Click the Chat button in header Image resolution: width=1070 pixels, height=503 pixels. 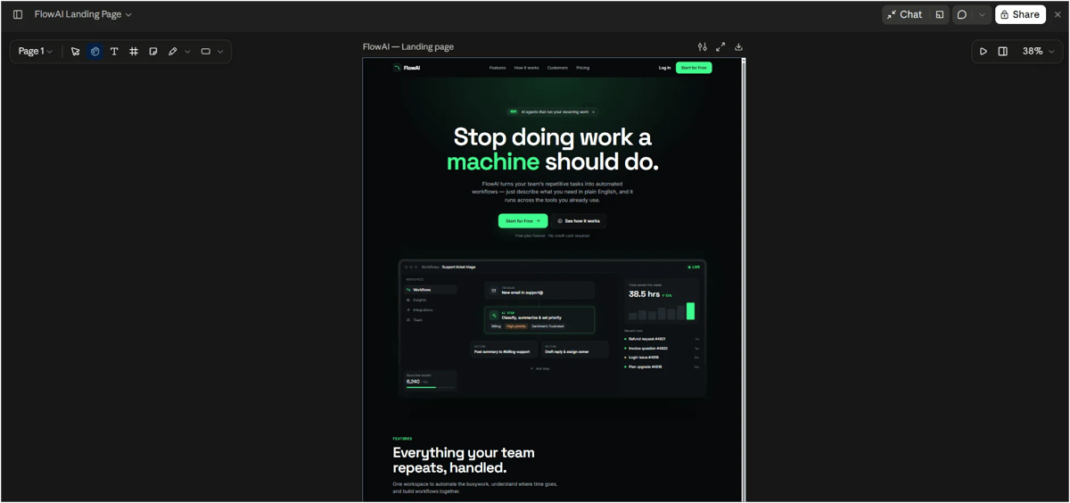tap(905, 14)
